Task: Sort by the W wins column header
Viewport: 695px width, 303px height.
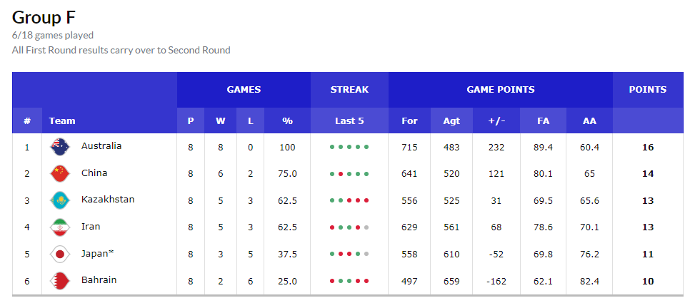Action: point(220,121)
